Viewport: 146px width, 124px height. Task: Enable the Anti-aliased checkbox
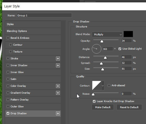pos(109,85)
